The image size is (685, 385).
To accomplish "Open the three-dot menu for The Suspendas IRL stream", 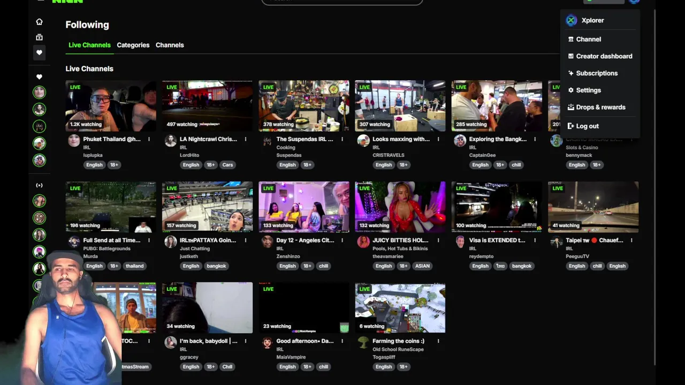I will coord(342,139).
